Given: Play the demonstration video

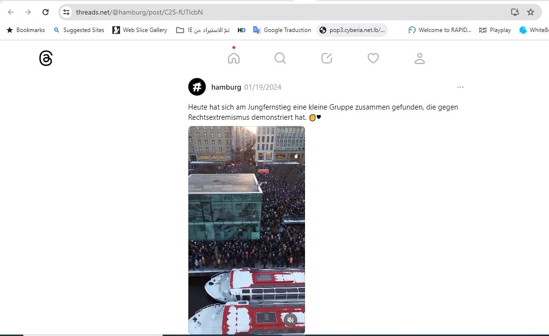Looking at the screenshot, I should coord(246,230).
